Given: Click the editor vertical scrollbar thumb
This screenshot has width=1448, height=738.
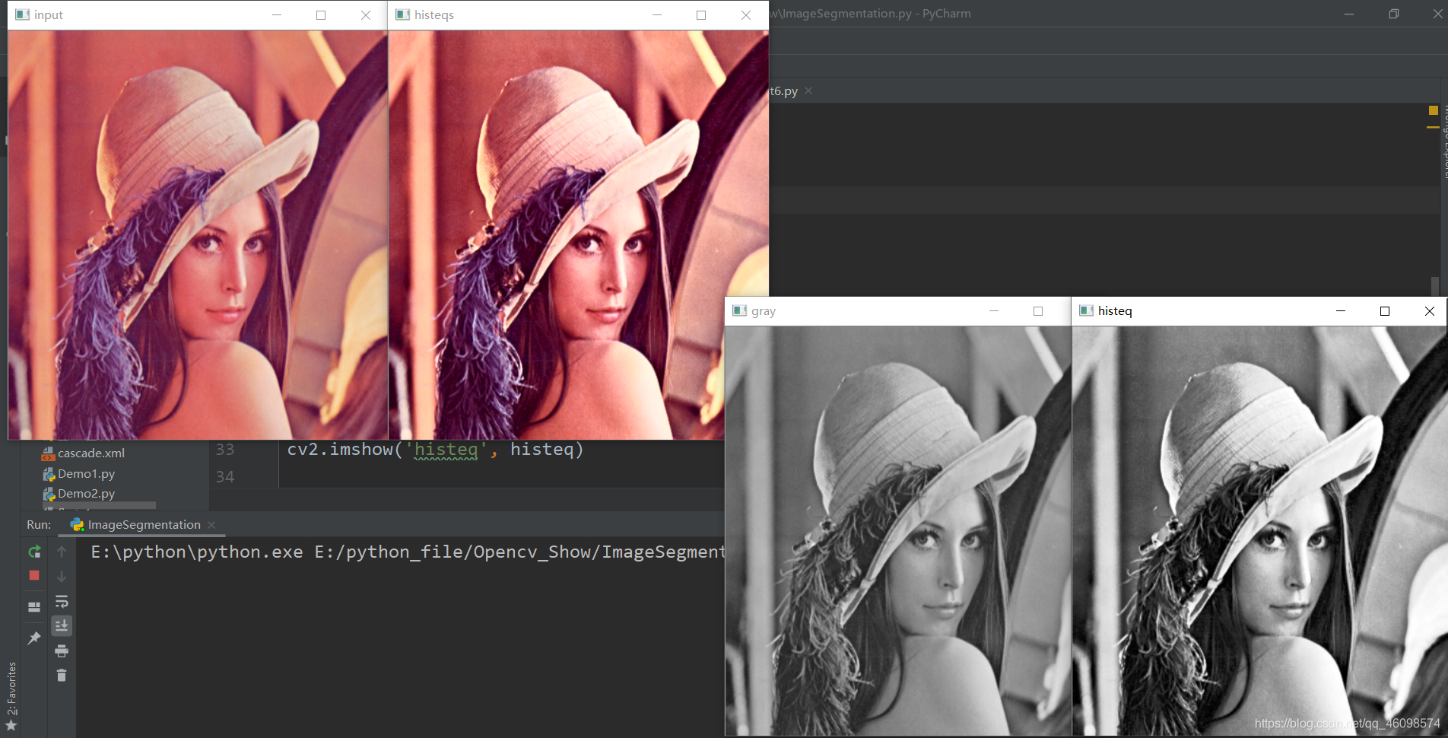Looking at the screenshot, I should tap(1434, 286).
